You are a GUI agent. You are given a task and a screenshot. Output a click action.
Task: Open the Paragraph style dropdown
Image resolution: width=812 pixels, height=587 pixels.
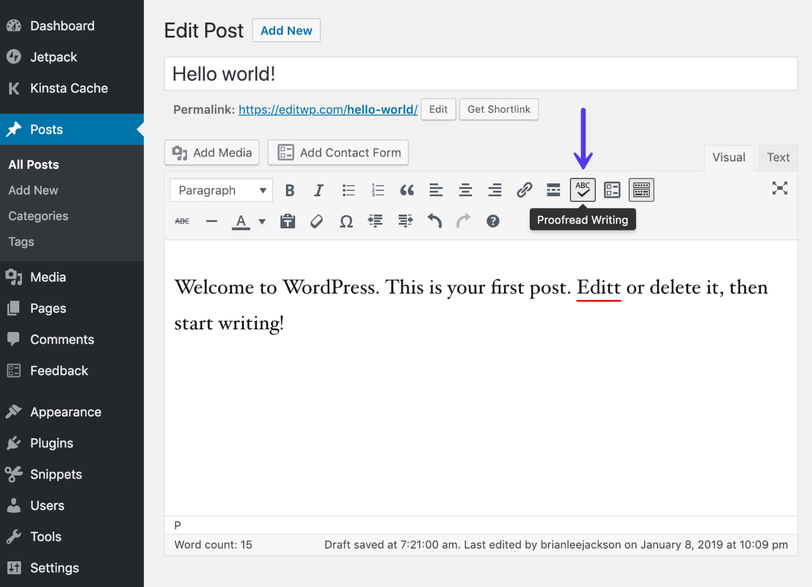(221, 190)
